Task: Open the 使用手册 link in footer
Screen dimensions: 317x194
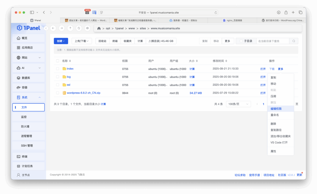Action: (254, 175)
